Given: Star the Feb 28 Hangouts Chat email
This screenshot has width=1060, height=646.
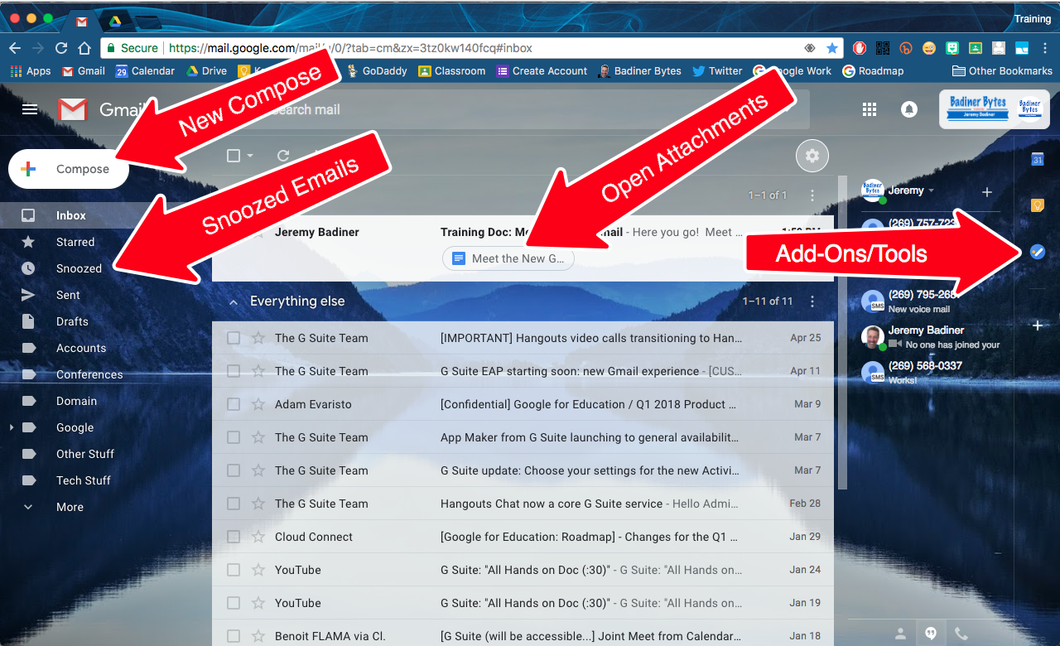Looking at the screenshot, I should point(258,504).
